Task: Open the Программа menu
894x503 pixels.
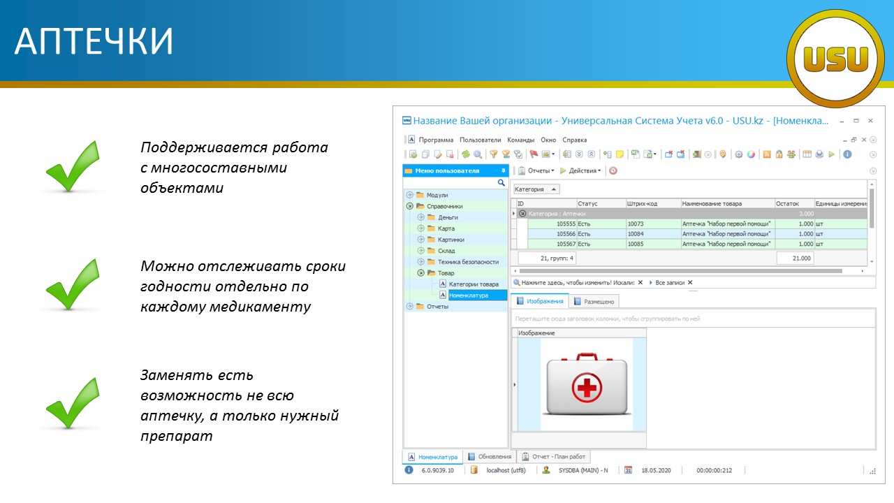Action: 436,140
